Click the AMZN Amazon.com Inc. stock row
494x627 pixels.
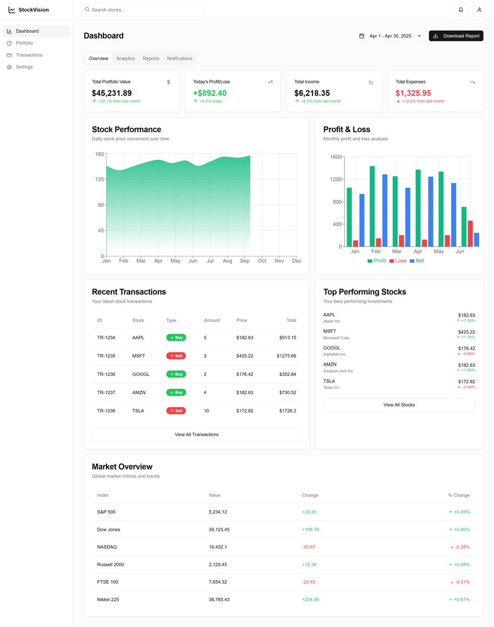(x=399, y=367)
